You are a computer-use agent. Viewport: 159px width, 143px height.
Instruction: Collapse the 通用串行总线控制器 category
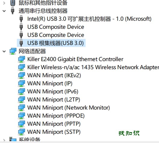4,11
